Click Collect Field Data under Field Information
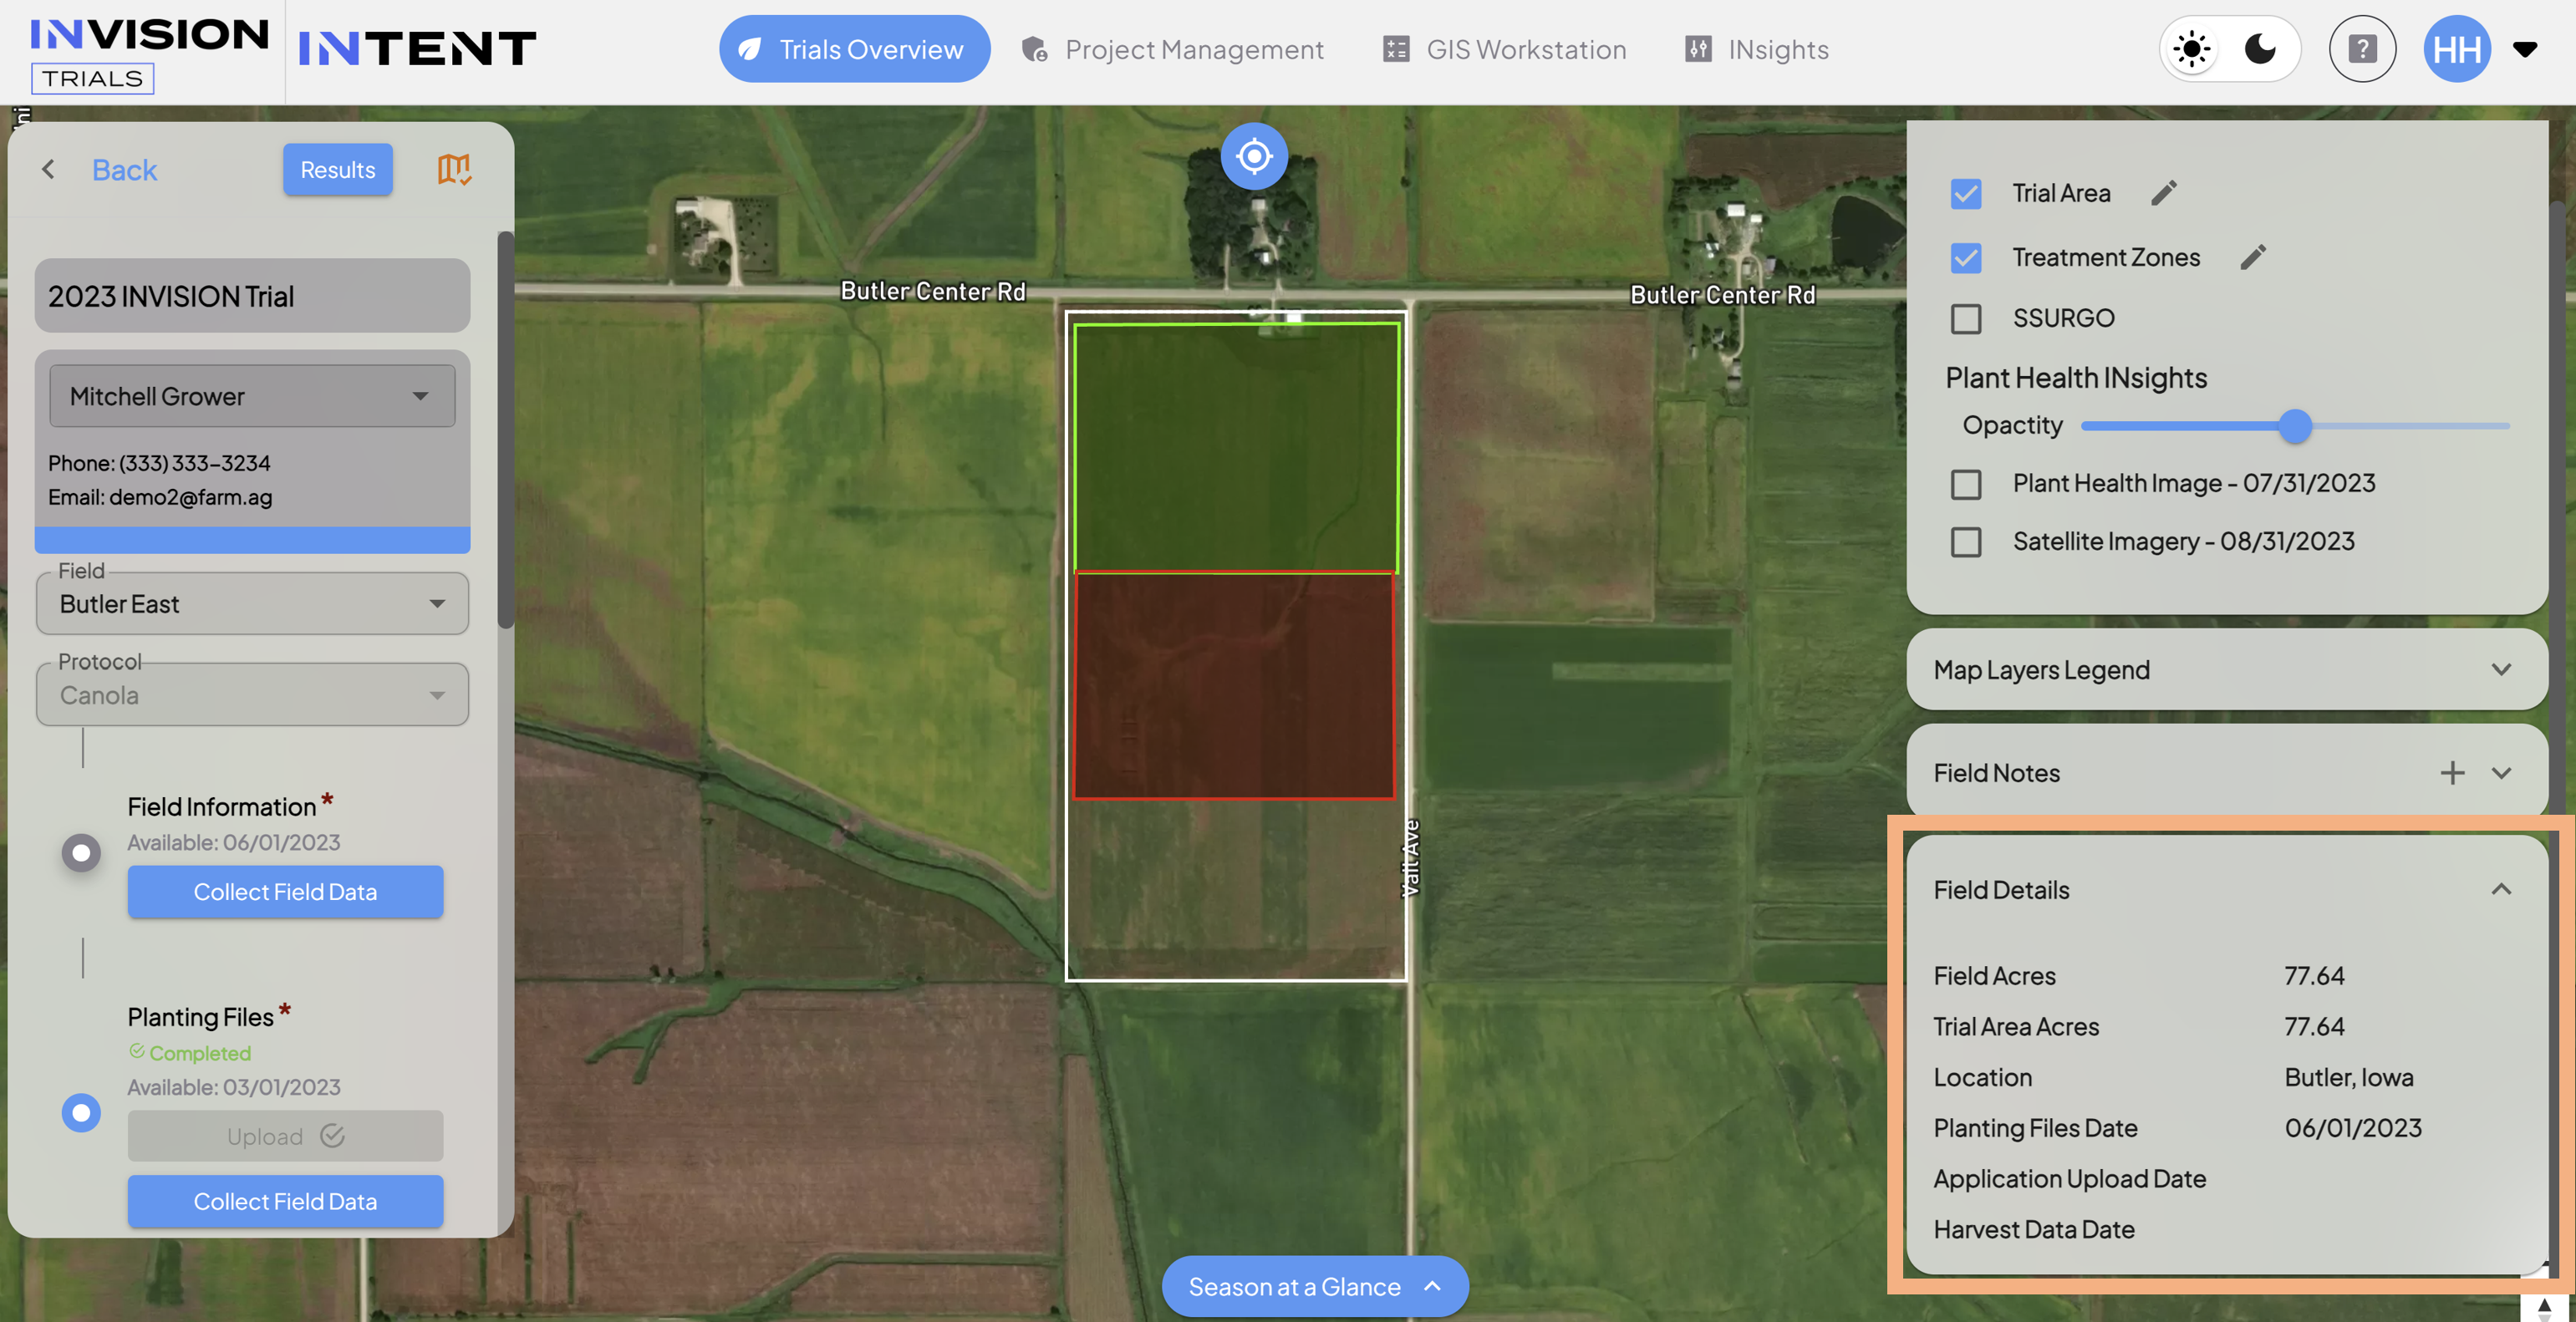This screenshot has height=1322, width=2576. [x=285, y=891]
